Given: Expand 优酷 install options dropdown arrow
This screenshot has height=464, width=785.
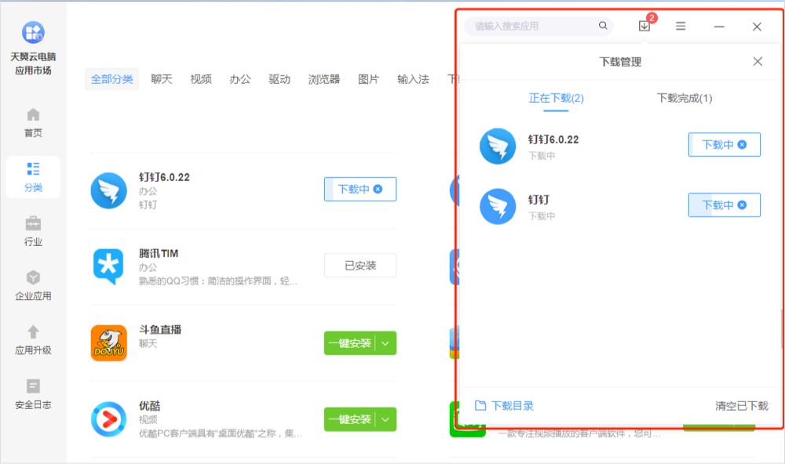Looking at the screenshot, I should 387,419.
